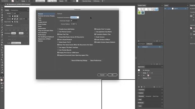The image size is (195, 109).
Task: Open end arrowhead dropdown
Action: (24, 33)
